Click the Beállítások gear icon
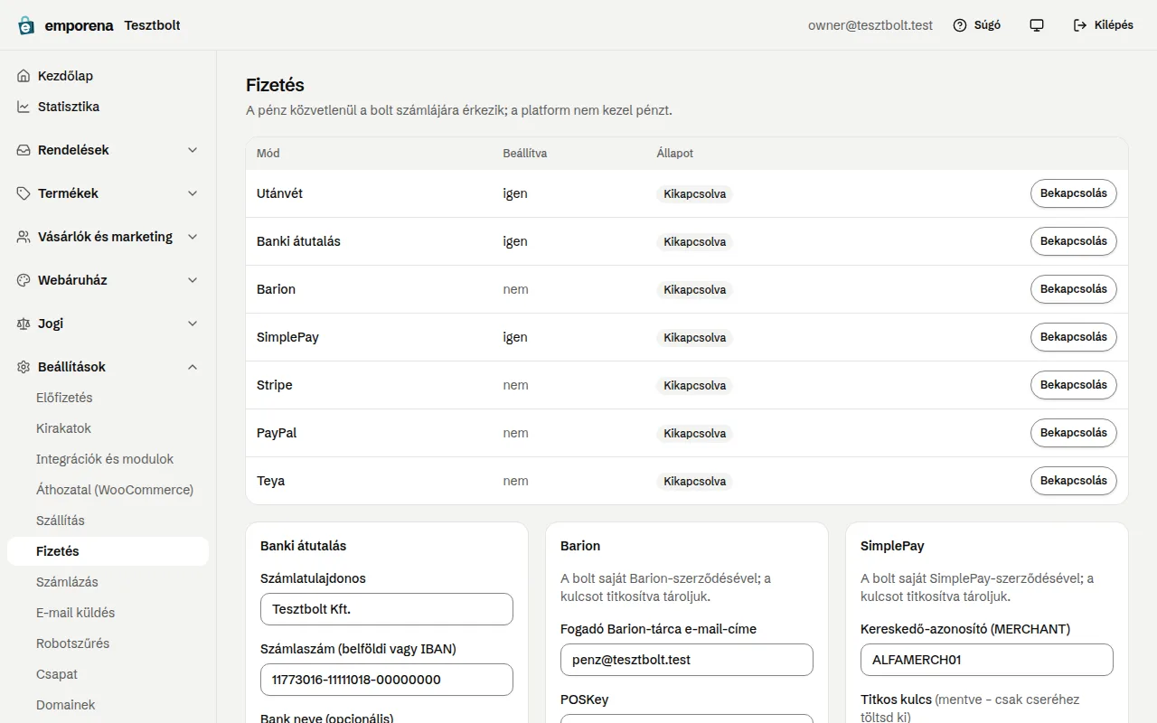 tap(24, 367)
